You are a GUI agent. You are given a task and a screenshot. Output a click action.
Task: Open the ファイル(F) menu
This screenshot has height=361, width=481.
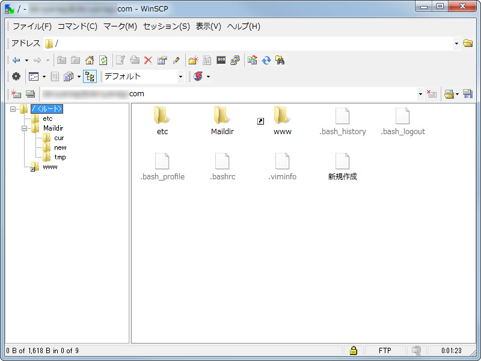tap(32, 26)
